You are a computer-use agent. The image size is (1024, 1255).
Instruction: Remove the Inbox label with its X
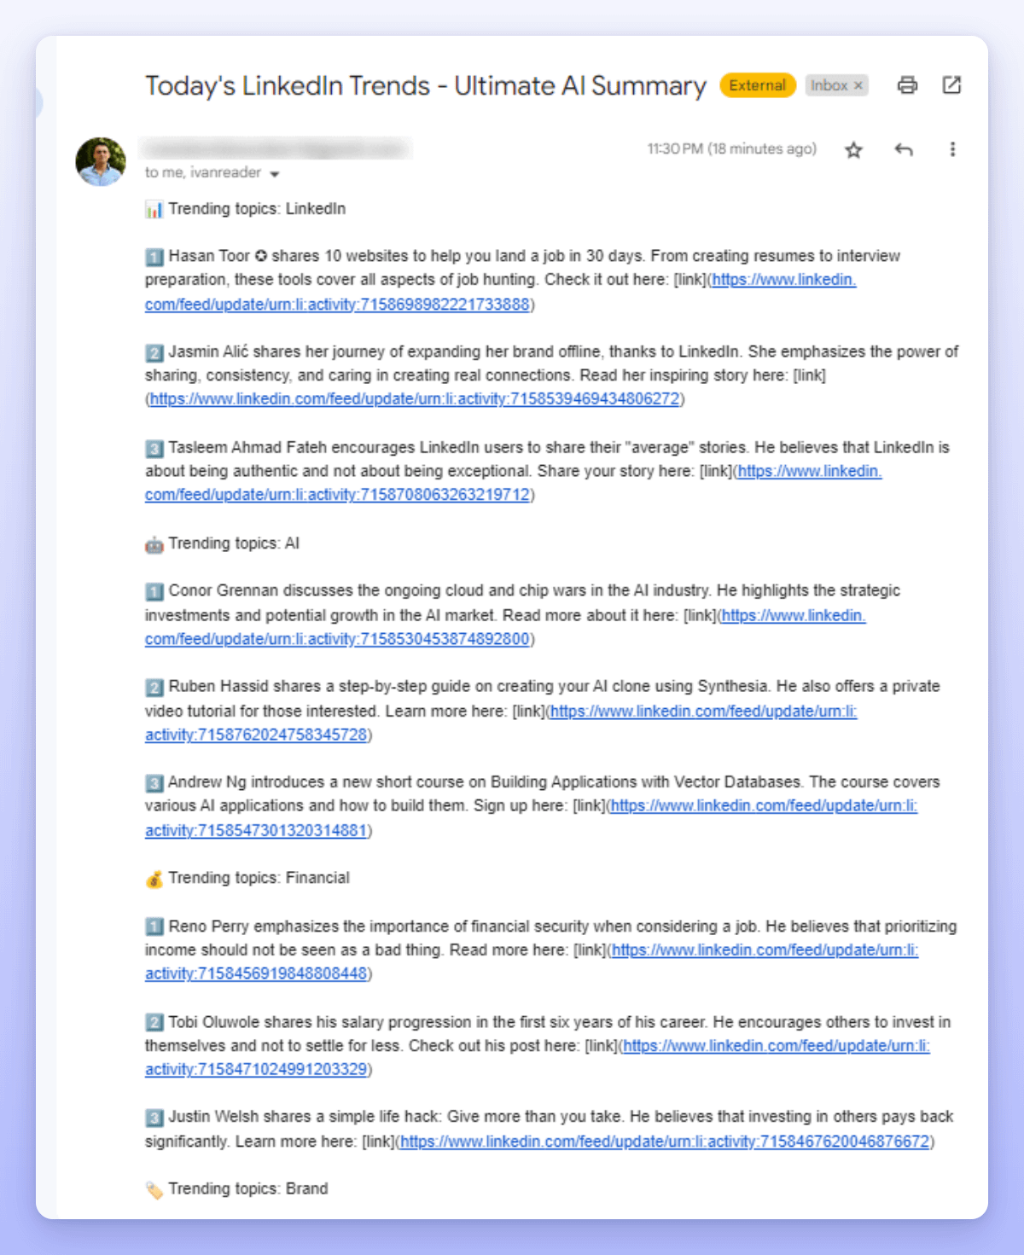tap(858, 85)
